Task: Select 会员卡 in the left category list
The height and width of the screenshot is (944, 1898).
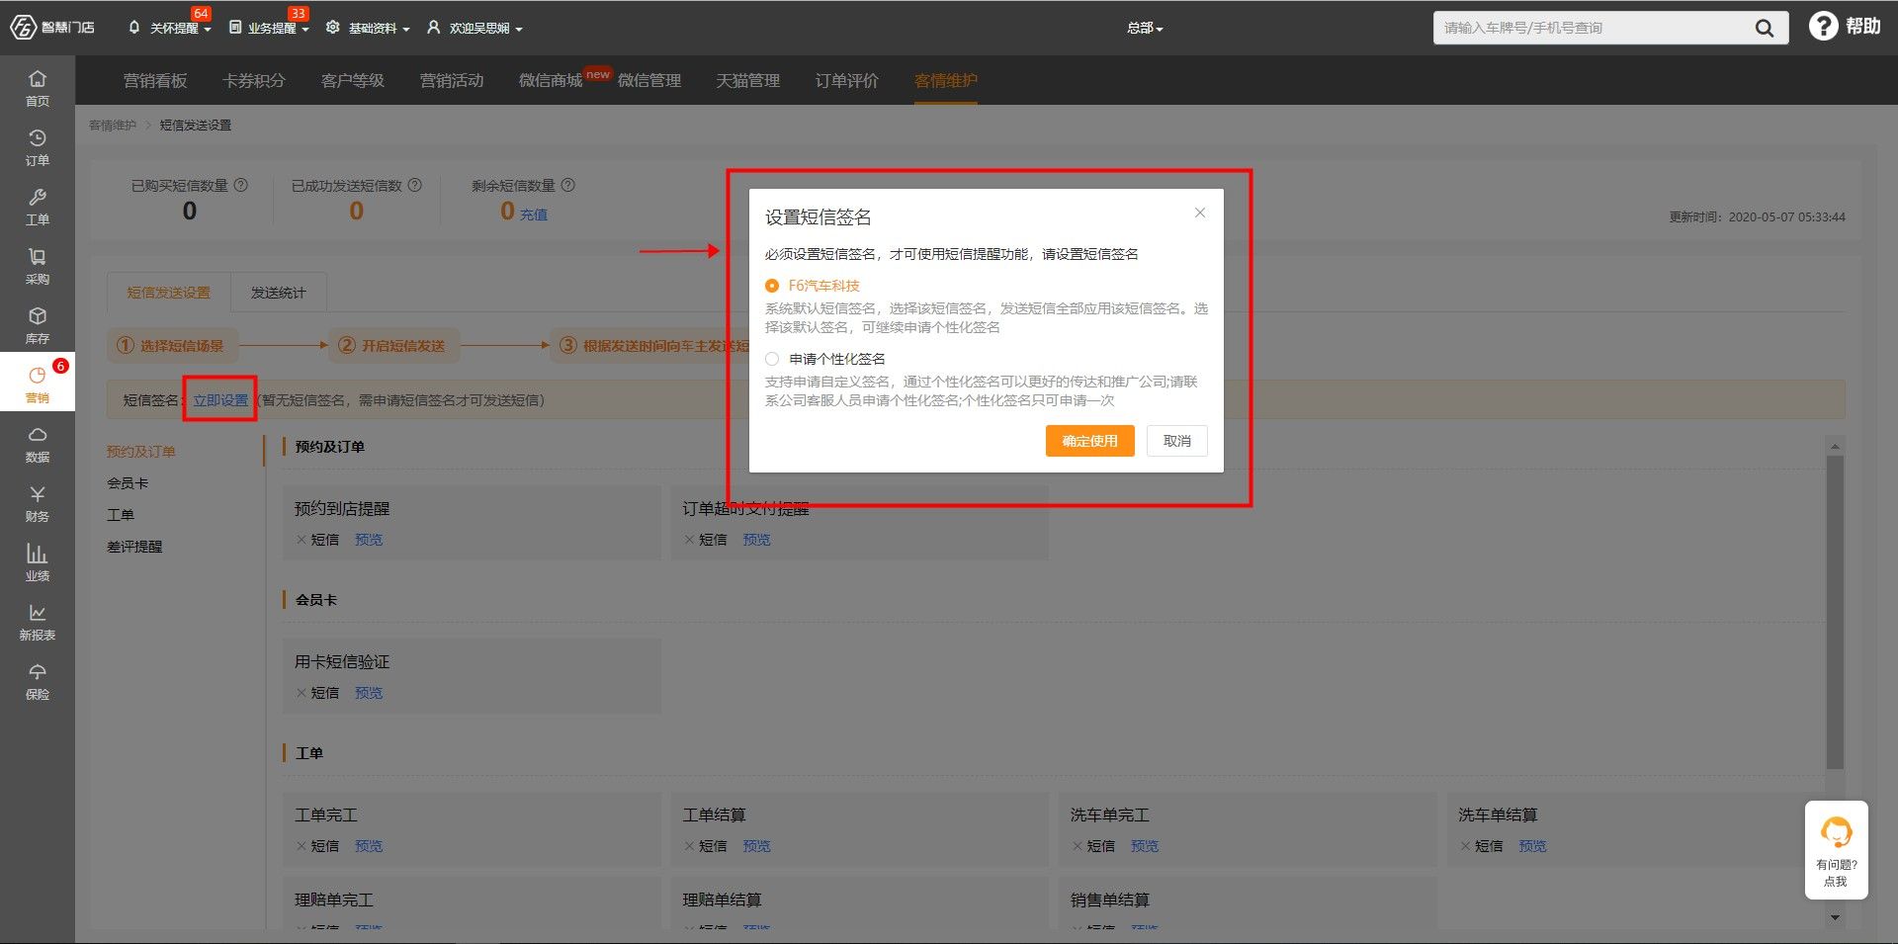Action: pos(128,483)
